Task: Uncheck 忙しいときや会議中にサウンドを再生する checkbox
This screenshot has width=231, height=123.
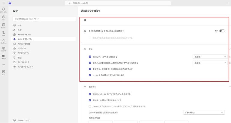Action: [x=90, y=75]
